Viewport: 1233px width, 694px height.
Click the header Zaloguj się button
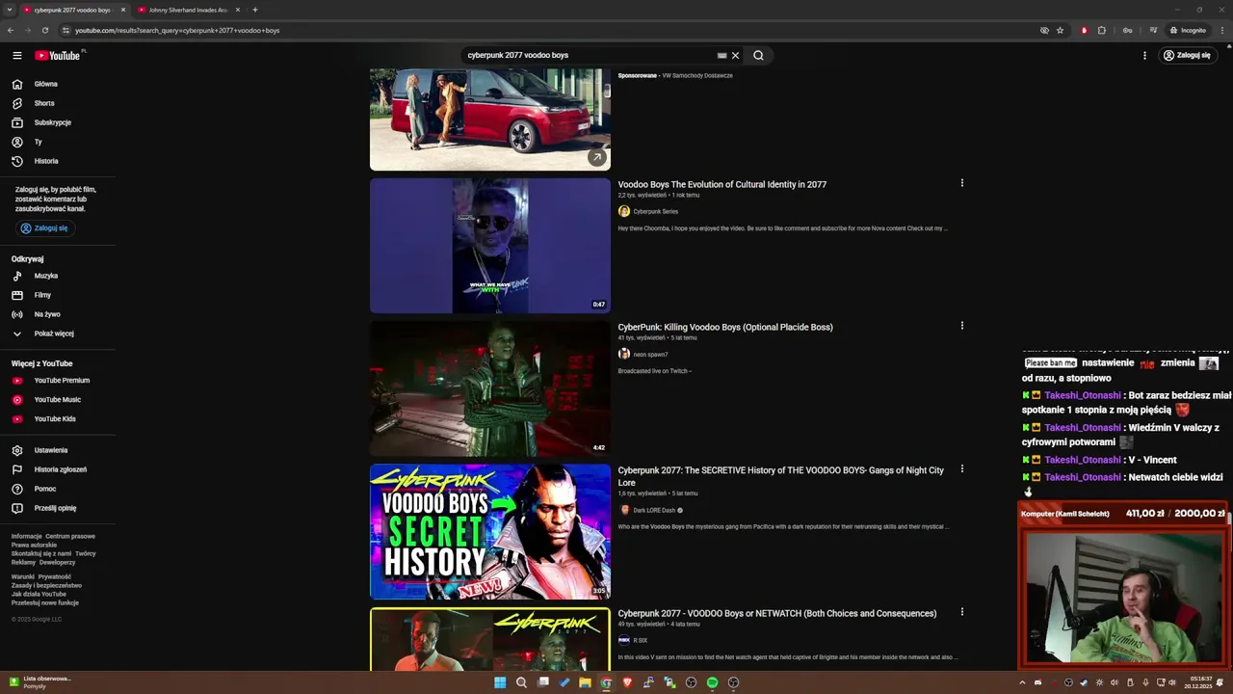coord(1187,56)
